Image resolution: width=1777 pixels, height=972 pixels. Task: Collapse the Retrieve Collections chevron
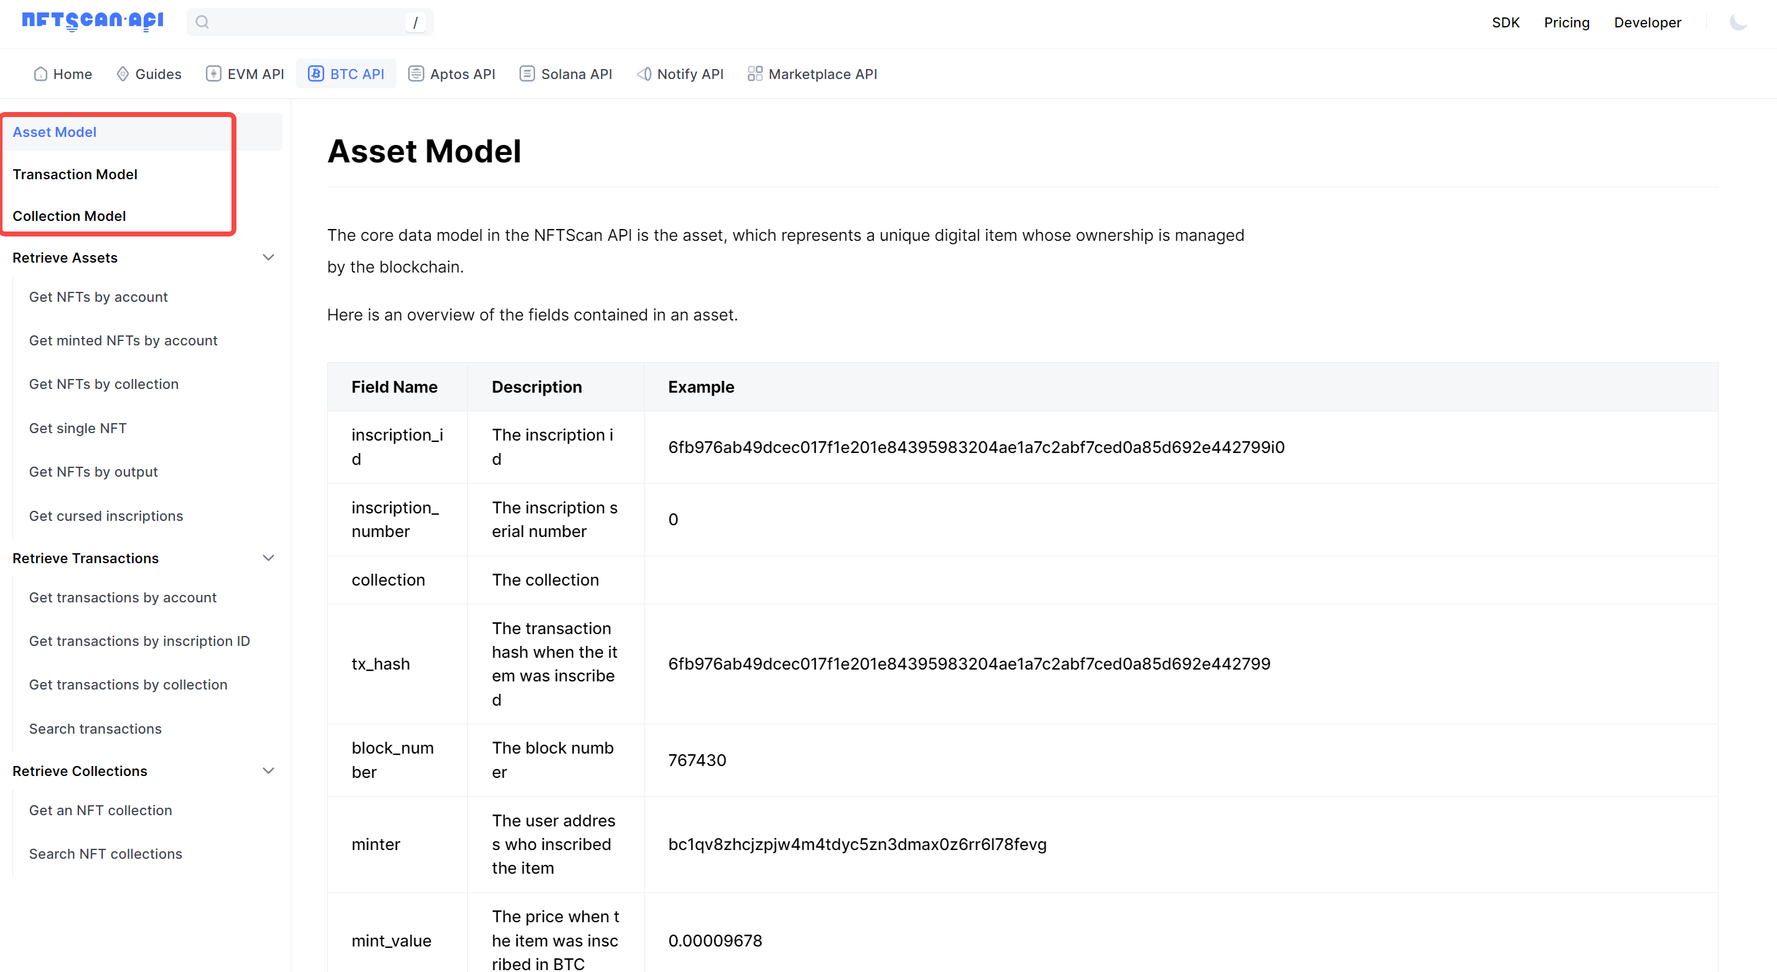(x=268, y=770)
